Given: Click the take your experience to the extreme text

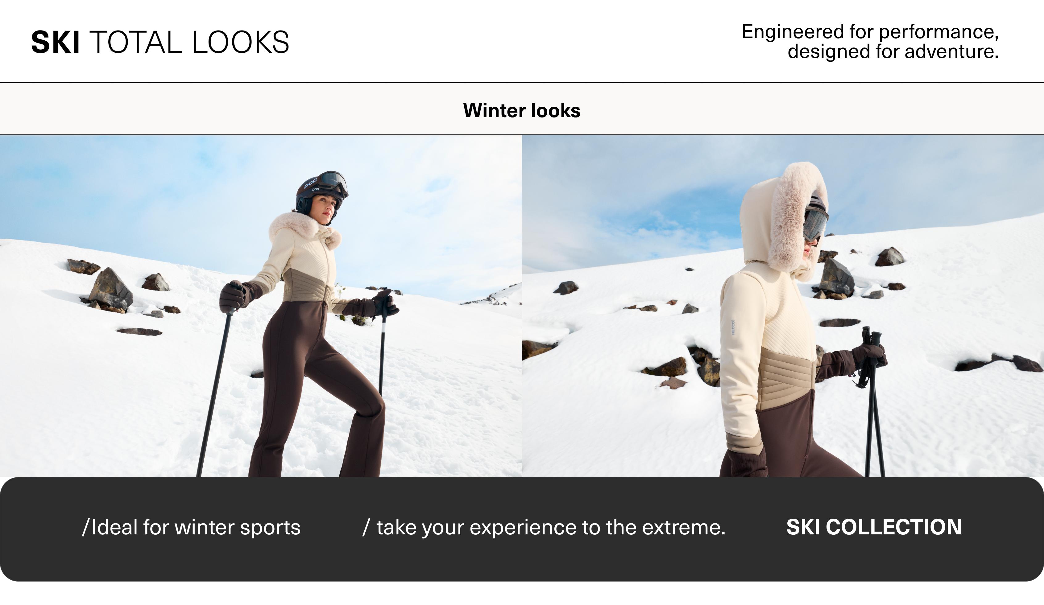Looking at the screenshot, I should pyautogui.click(x=544, y=528).
